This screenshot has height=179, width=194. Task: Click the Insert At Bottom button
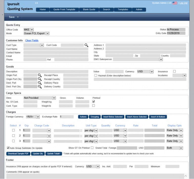pyautogui.click(x=158, y=117)
